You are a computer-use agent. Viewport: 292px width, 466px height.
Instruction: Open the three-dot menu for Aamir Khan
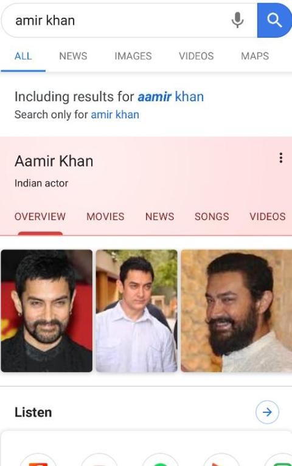[x=280, y=158]
